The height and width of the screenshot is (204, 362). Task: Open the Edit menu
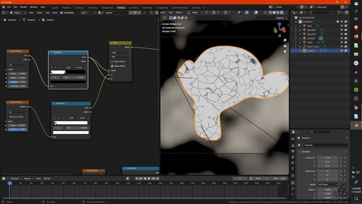point(15,7)
